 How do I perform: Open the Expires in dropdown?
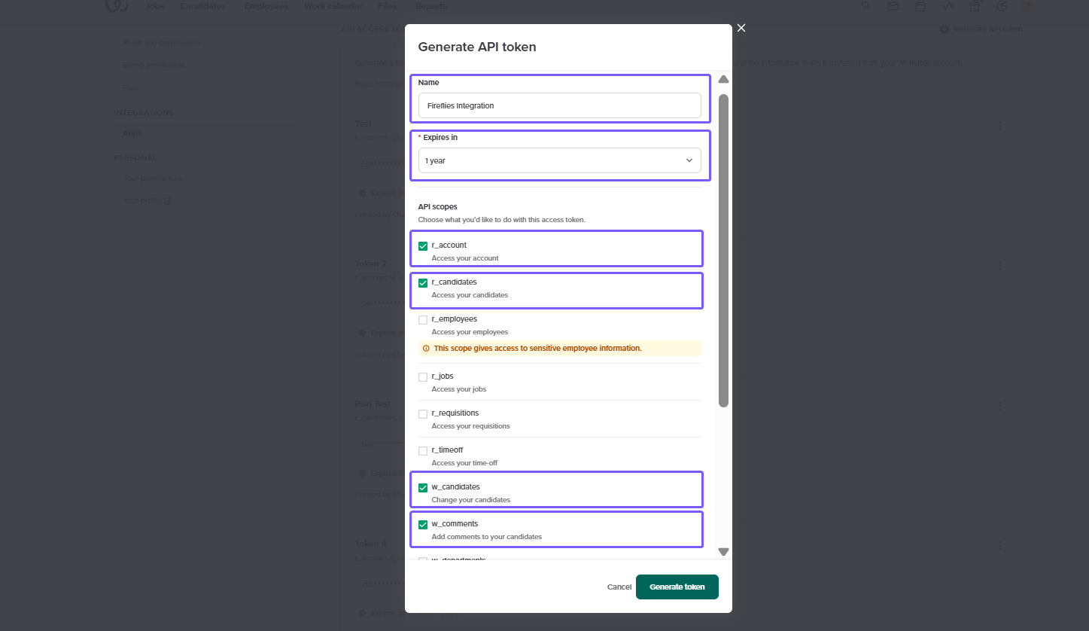(559, 160)
